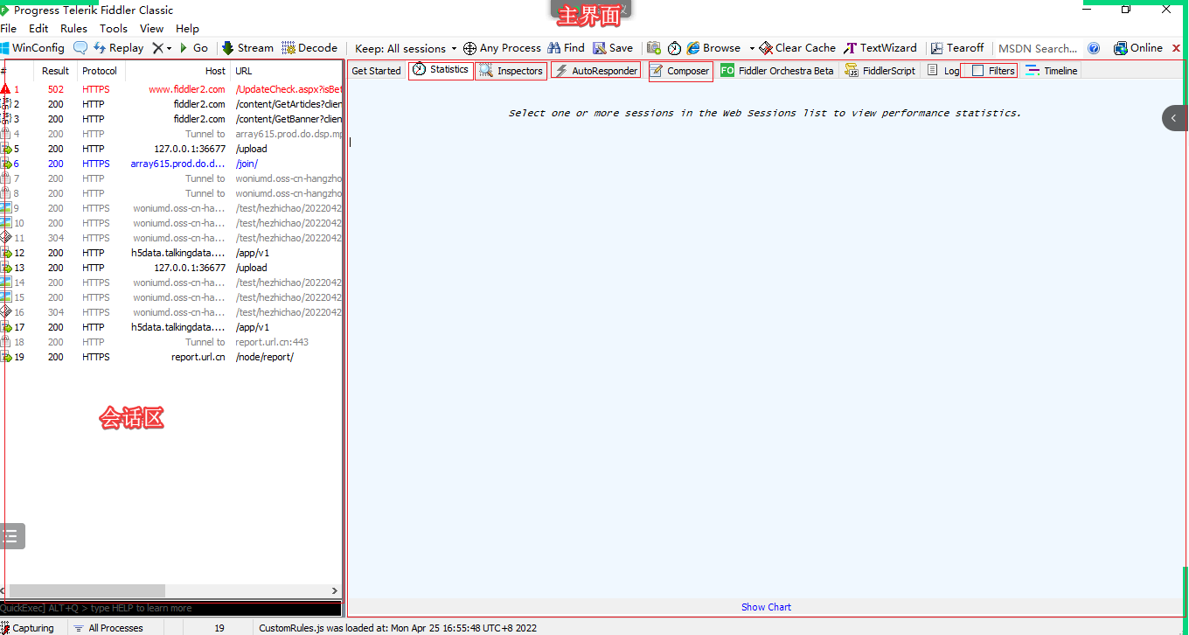This screenshot has height=635, width=1189.
Task: Switch to the Composer tab
Action: click(680, 71)
